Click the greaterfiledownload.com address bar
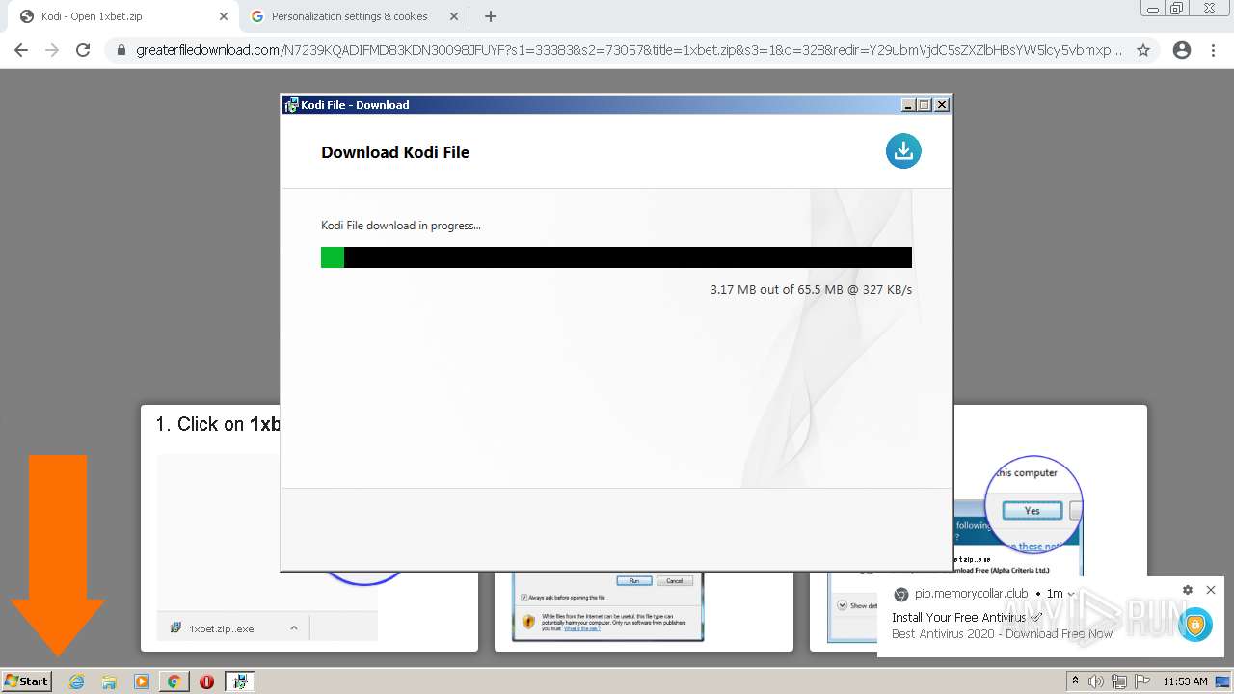The width and height of the screenshot is (1234, 694). [x=629, y=50]
